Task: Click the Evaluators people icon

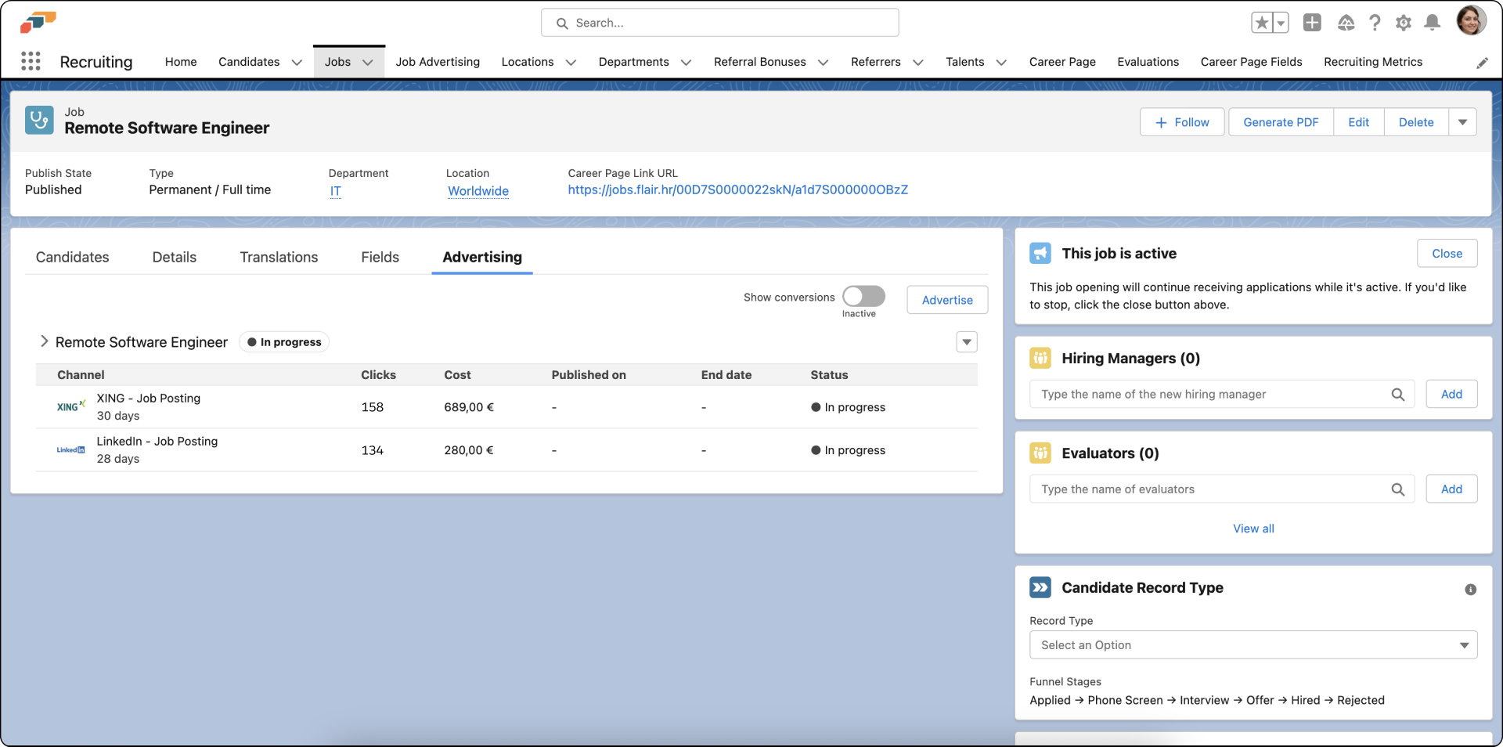Action: point(1040,453)
